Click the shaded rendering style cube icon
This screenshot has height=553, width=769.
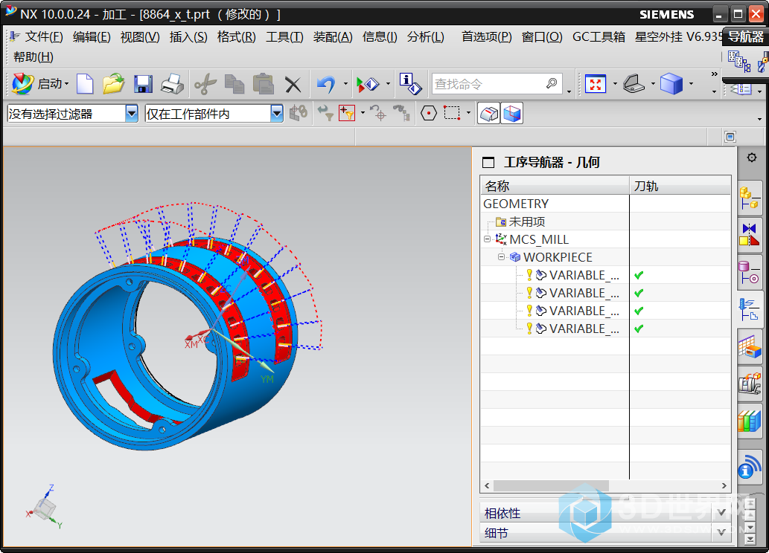[671, 84]
